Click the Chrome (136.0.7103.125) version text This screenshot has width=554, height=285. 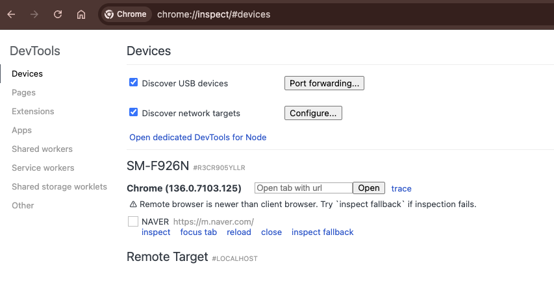(x=184, y=188)
